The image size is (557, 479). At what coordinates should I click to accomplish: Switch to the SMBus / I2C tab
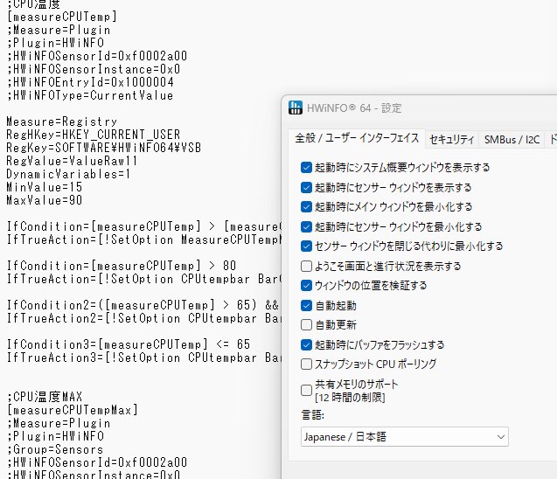tap(512, 140)
